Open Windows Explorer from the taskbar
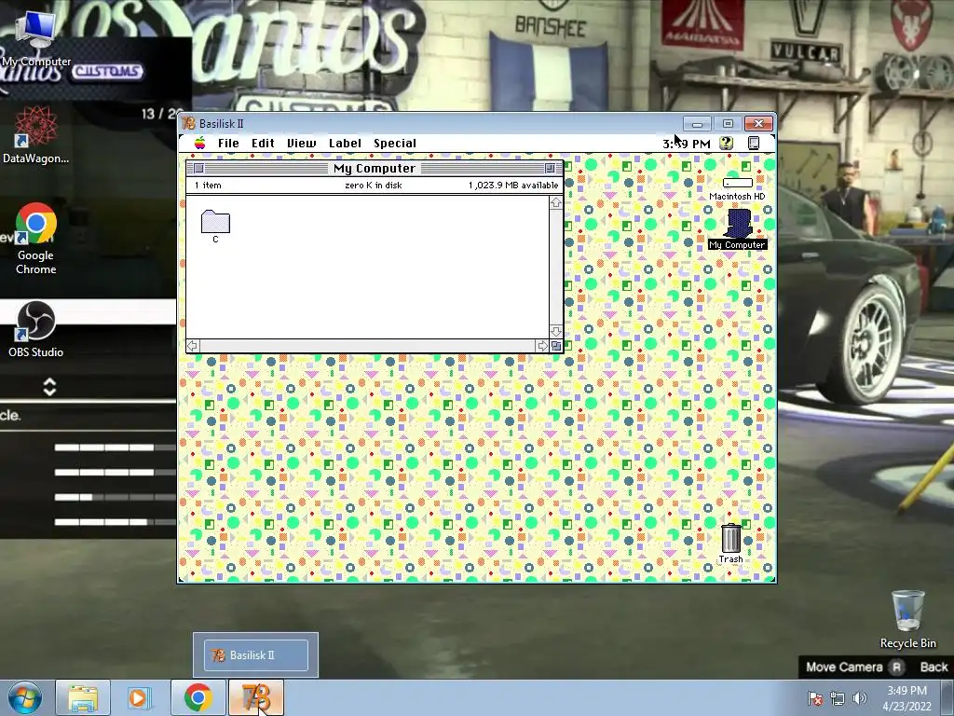 (x=83, y=697)
